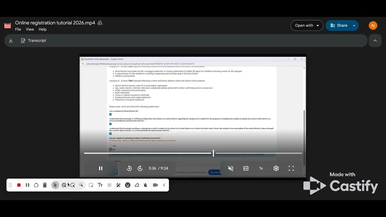
Task: Open the N account avatar
Action: pos(373,26)
